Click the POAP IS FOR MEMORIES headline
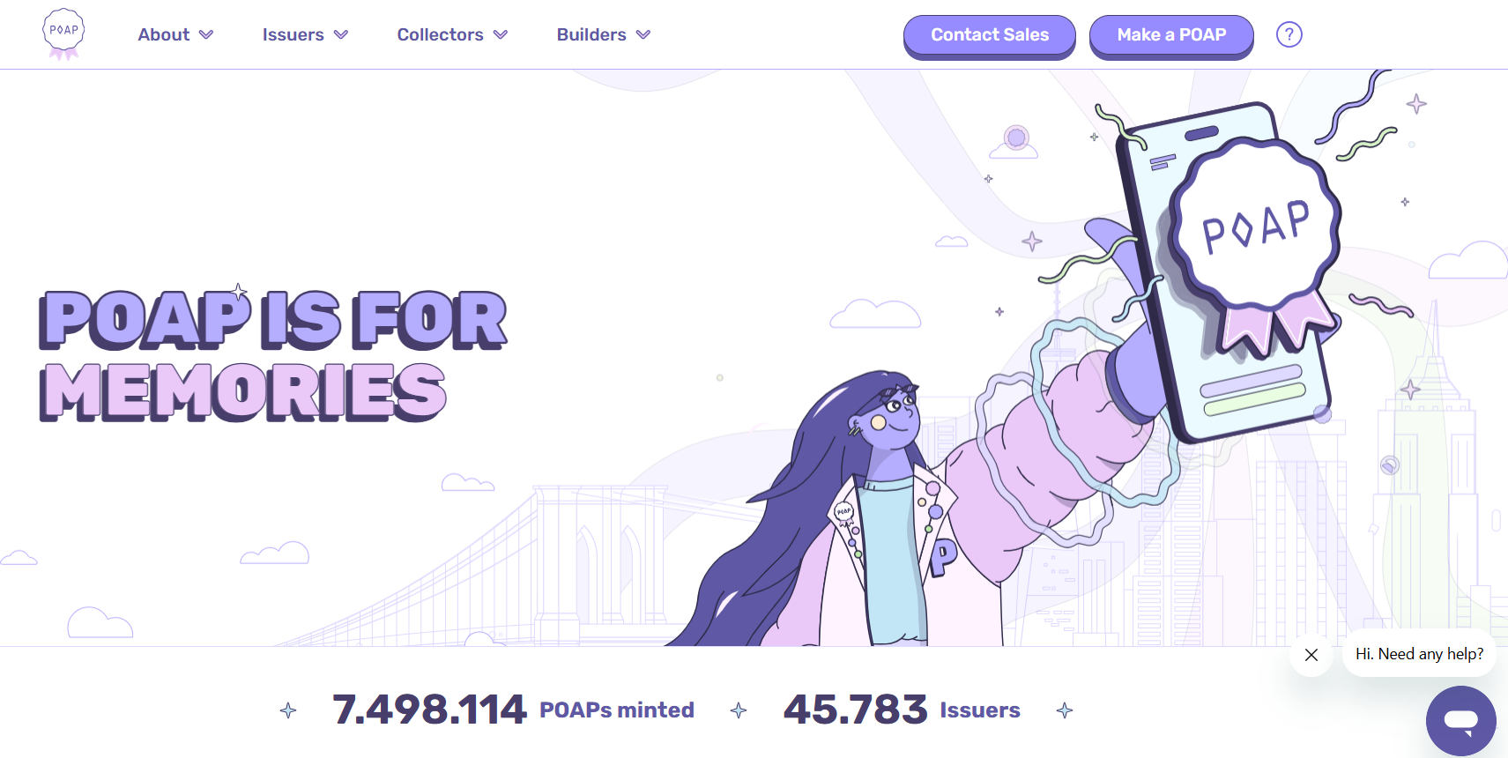Viewport: 1508px width, 758px height. pyautogui.click(x=273, y=354)
